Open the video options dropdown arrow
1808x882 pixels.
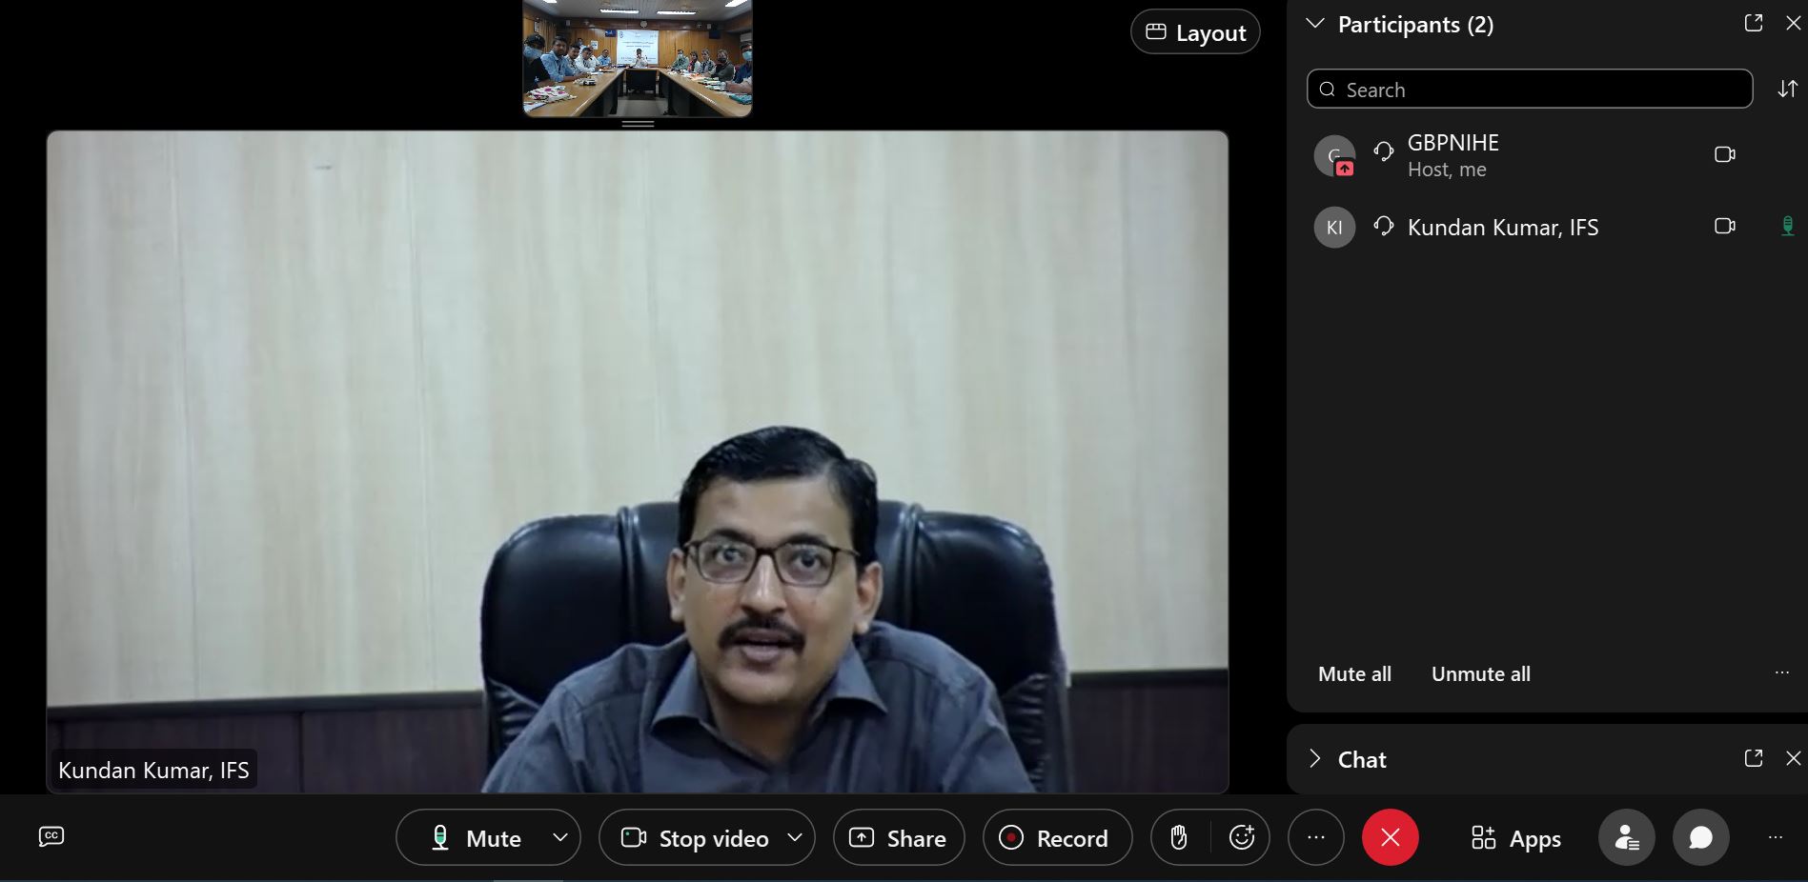795,837
